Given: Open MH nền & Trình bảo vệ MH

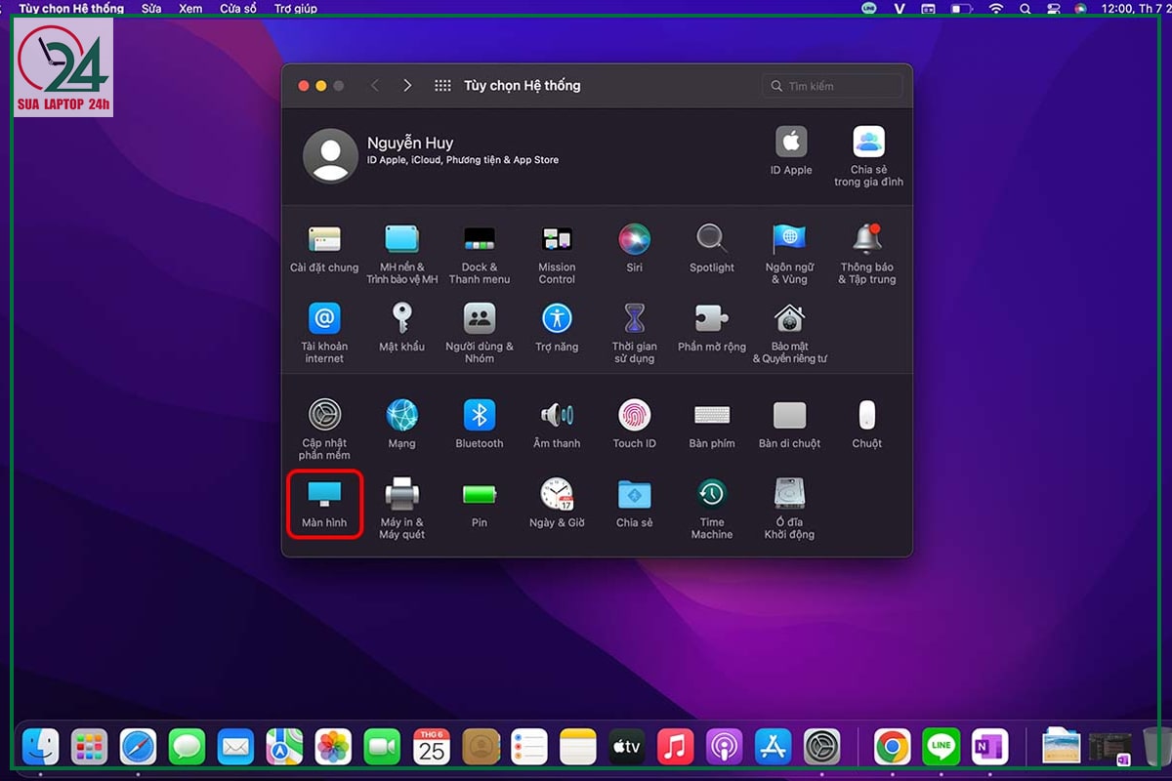Looking at the screenshot, I should [401, 254].
